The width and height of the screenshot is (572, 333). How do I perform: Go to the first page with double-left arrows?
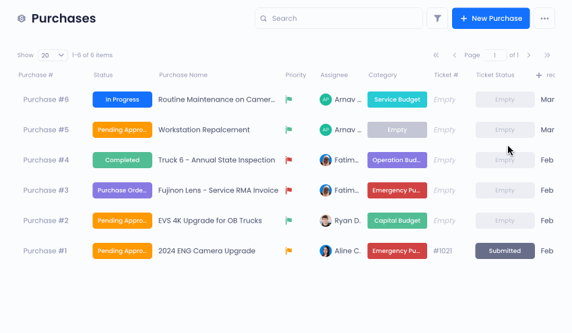436,55
